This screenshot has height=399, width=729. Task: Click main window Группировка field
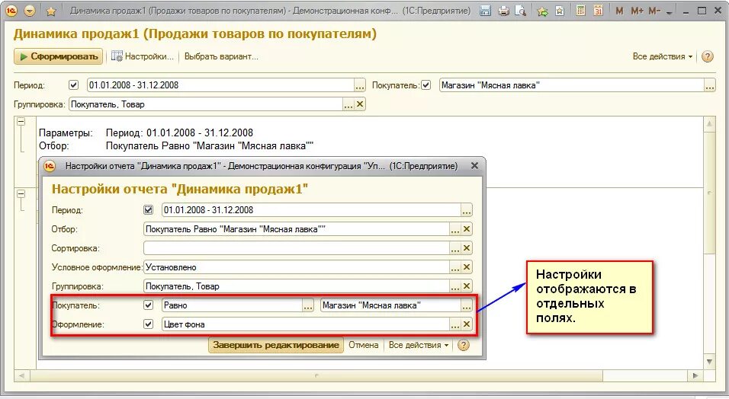coord(205,104)
